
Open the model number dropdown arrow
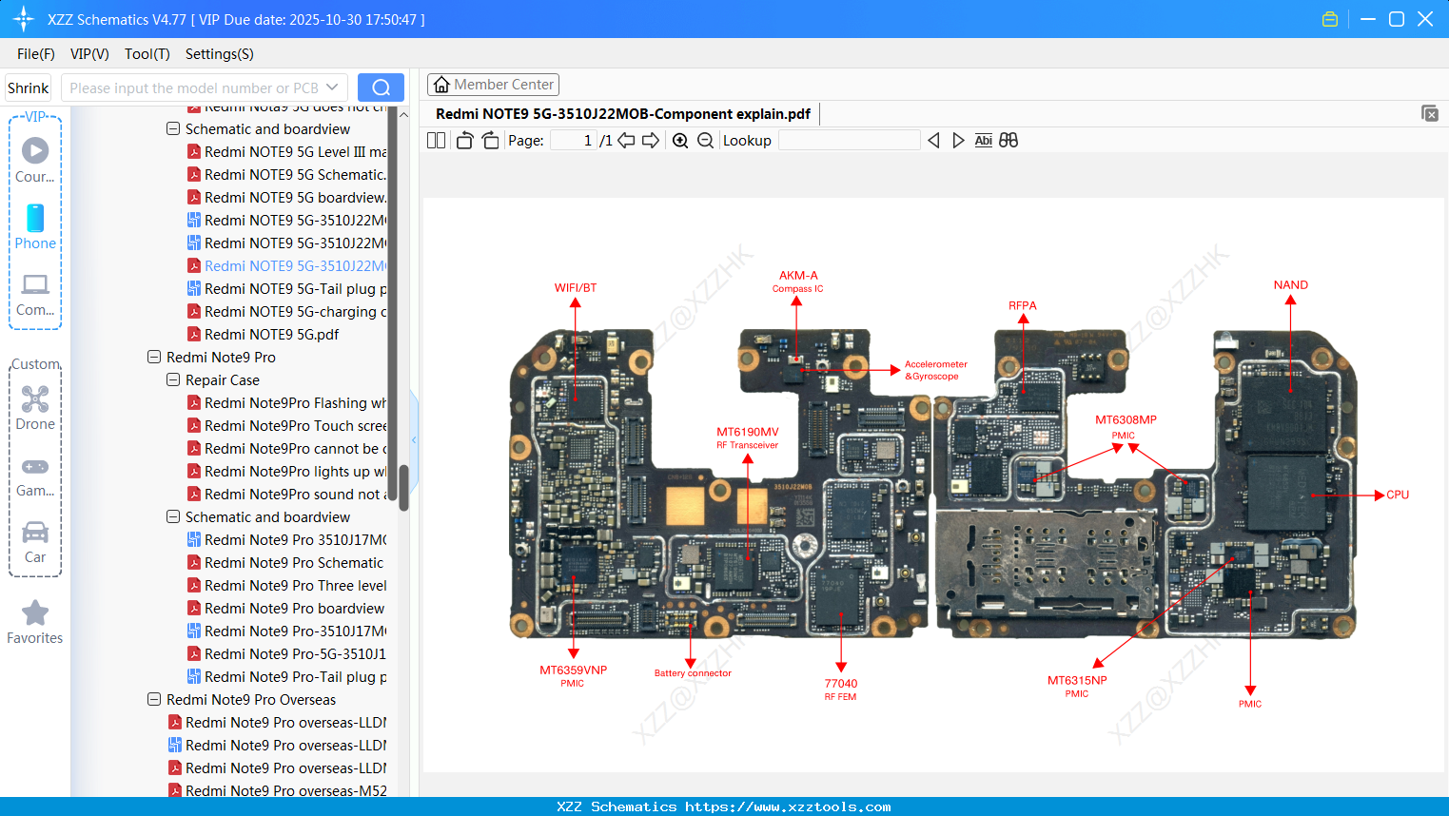[332, 87]
